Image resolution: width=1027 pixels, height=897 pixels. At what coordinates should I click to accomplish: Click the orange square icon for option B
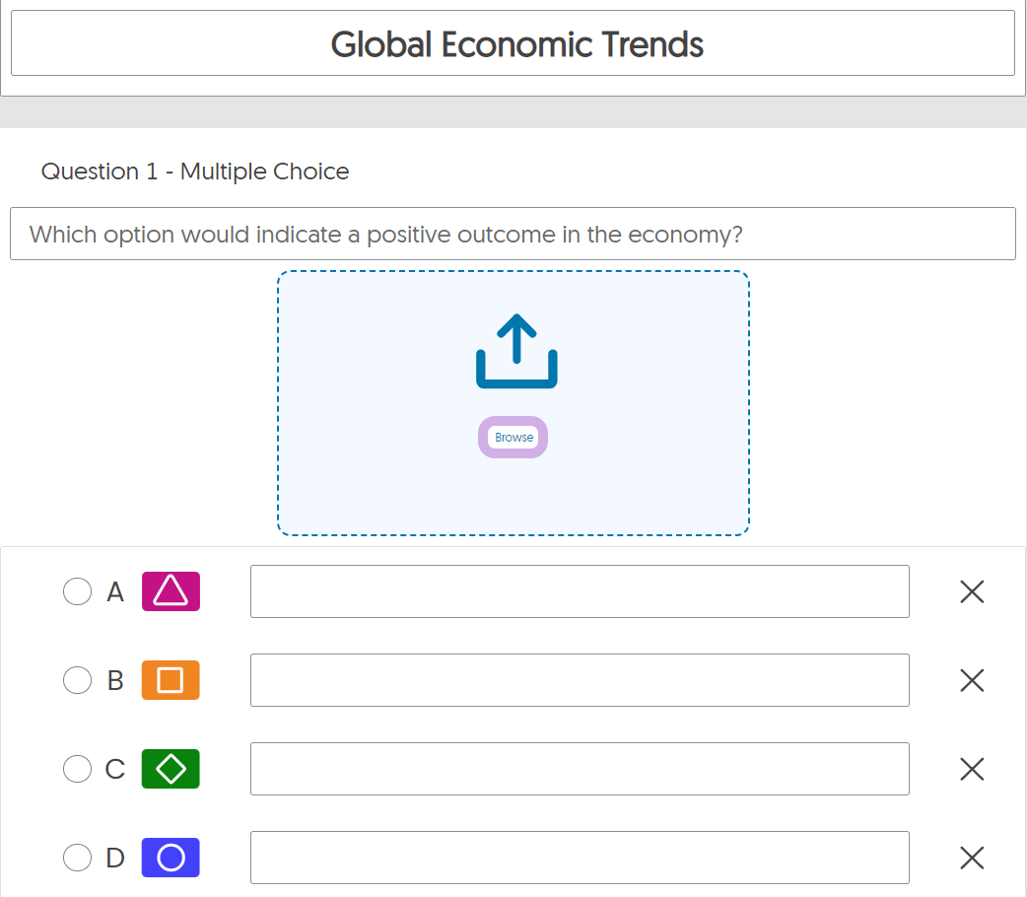click(171, 680)
